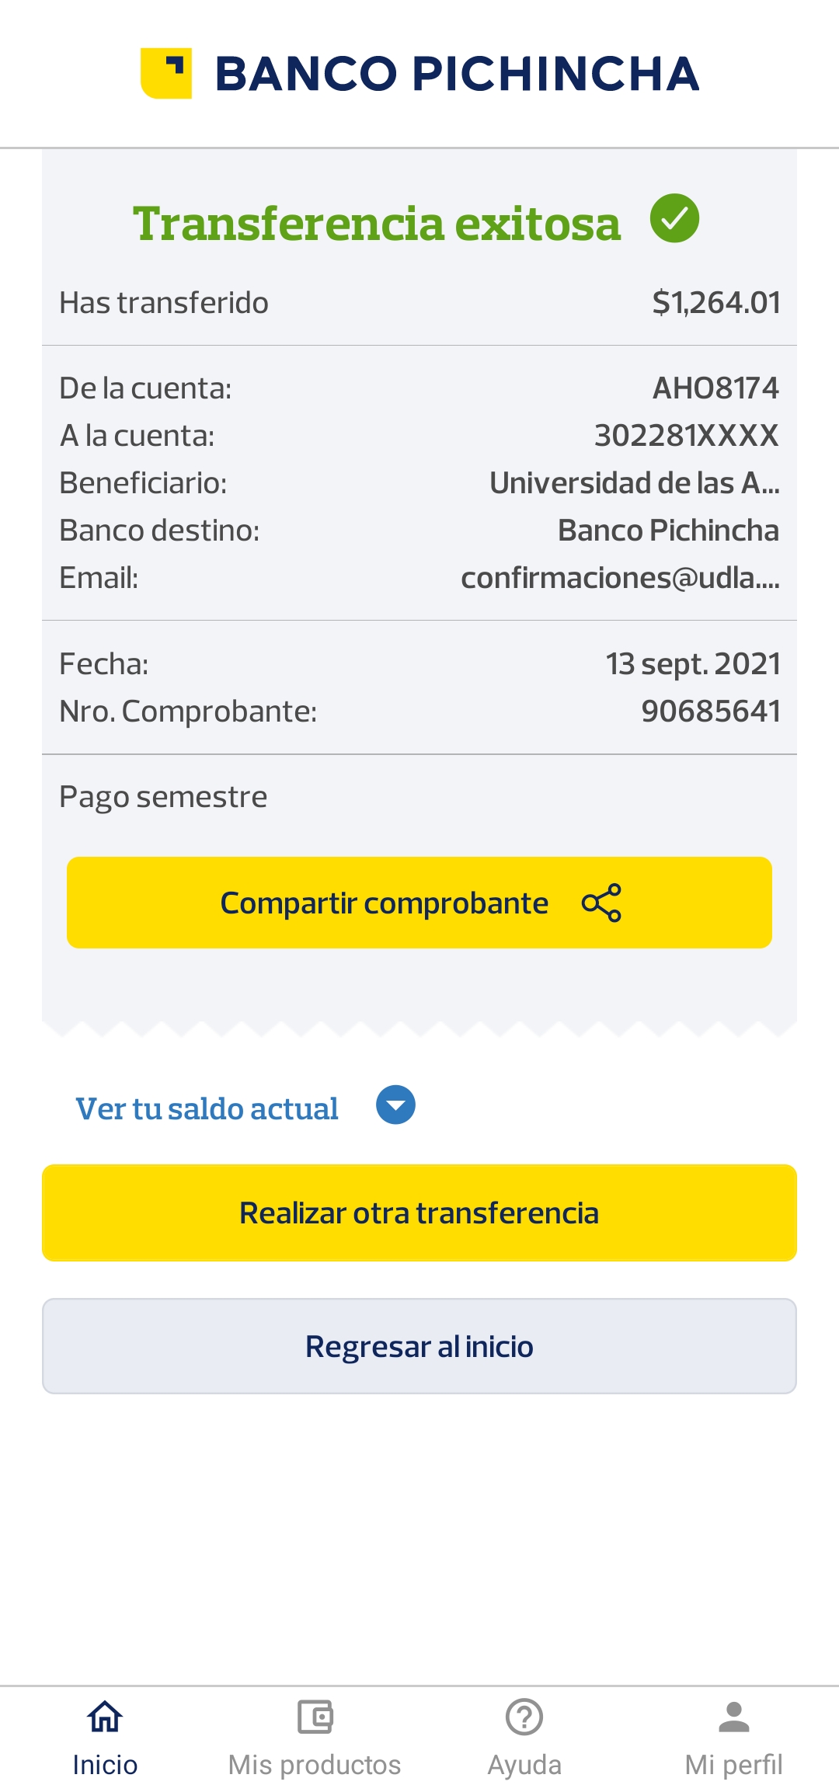This screenshot has height=1785, width=839.
Task: Tap the share icon on Compartir comprobante
Action: 601,903
